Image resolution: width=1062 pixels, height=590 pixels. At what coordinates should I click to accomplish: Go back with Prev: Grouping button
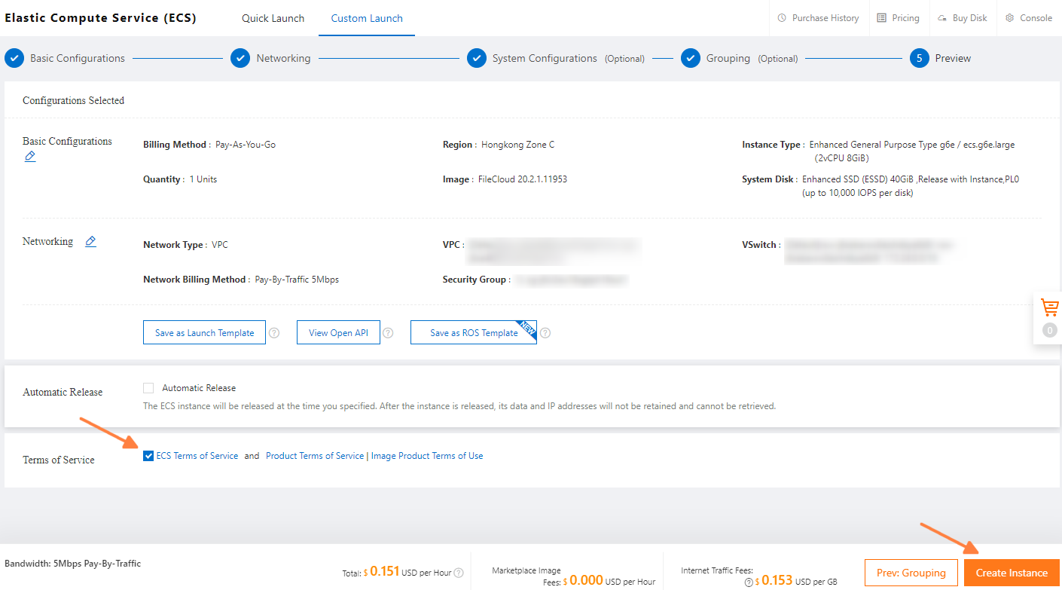click(911, 573)
